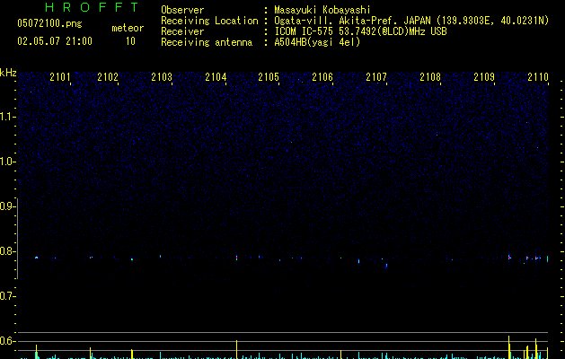Viewport: 565px width, 359px height.
Task: Select the ICOM IC-575 receiver text
Action: tap(360, 31)
